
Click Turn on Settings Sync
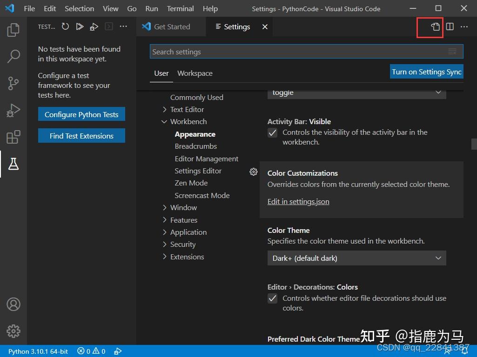(426, 72)
